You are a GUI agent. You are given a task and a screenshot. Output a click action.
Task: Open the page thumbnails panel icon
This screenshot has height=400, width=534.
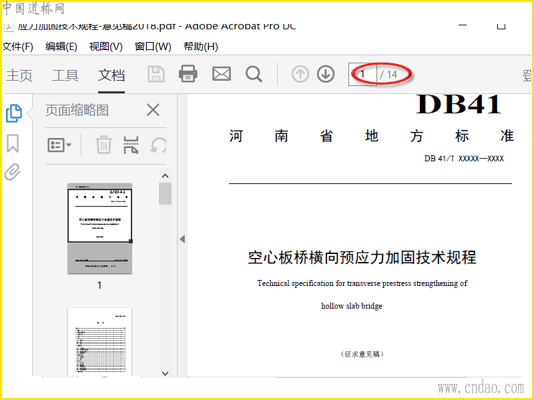click(x=14, y=113)
